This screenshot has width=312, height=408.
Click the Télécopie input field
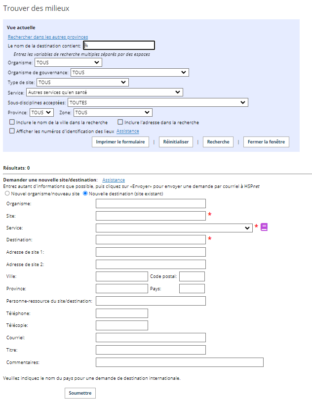click(122, 325)
